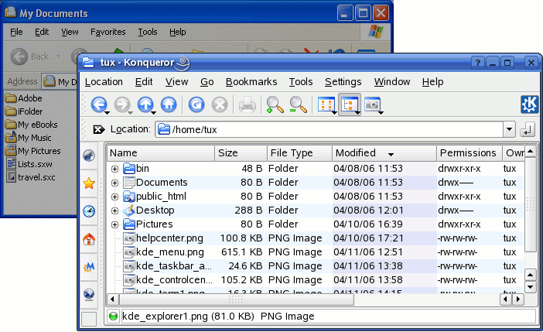Click the horizontal scrollbar of file list
This screenshot has height=332, width=543.
coord(309,299)
